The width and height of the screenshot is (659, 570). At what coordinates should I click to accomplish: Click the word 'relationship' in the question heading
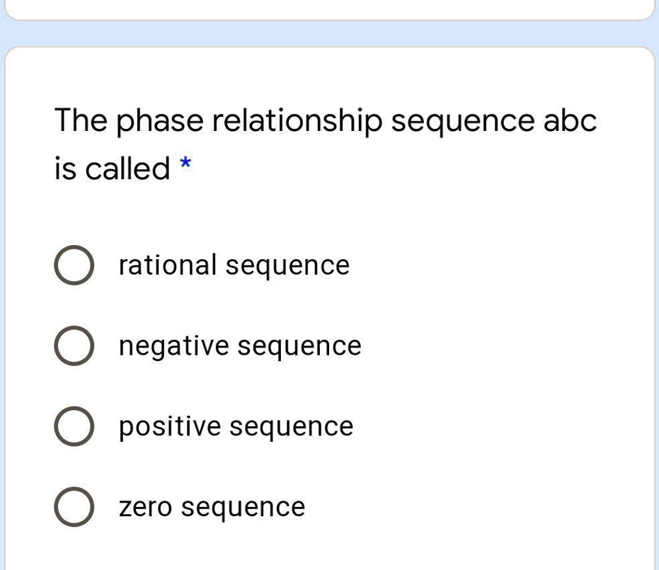click(x=297, y=121)
